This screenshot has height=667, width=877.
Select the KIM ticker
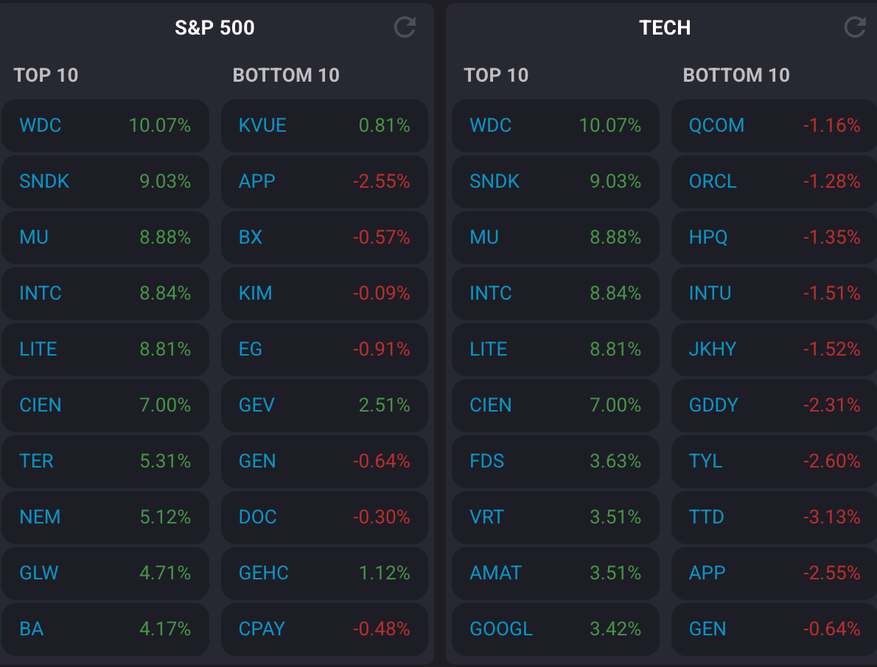(x=256, y=293)
